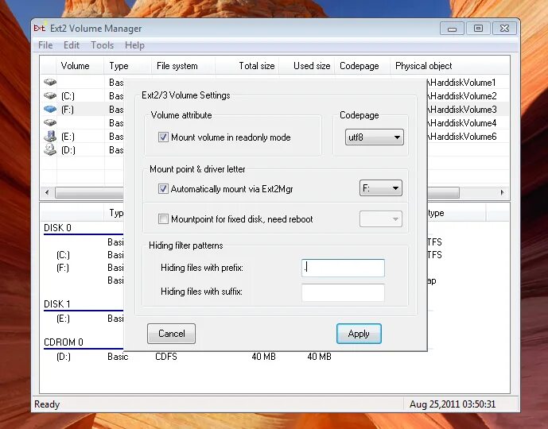Click the Hiding files with prefix field
The width and height of the screenshot is (548, 429).
click(x=343, y=268)
